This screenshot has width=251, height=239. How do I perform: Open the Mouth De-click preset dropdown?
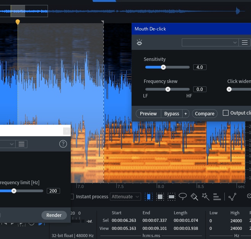coord(210,43)
